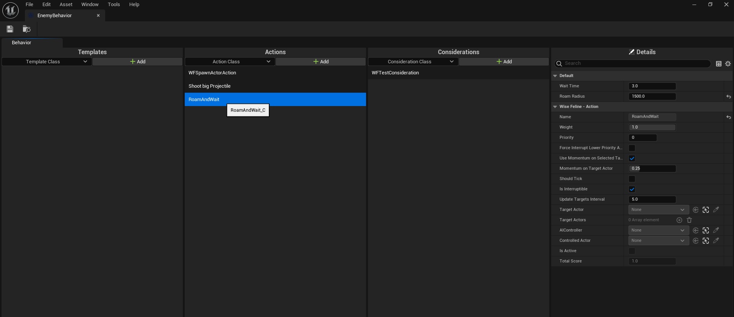Viewport: 734px width, 317px height.
Task: Uncheck Is Interruptible
Action: coord(632,189)
